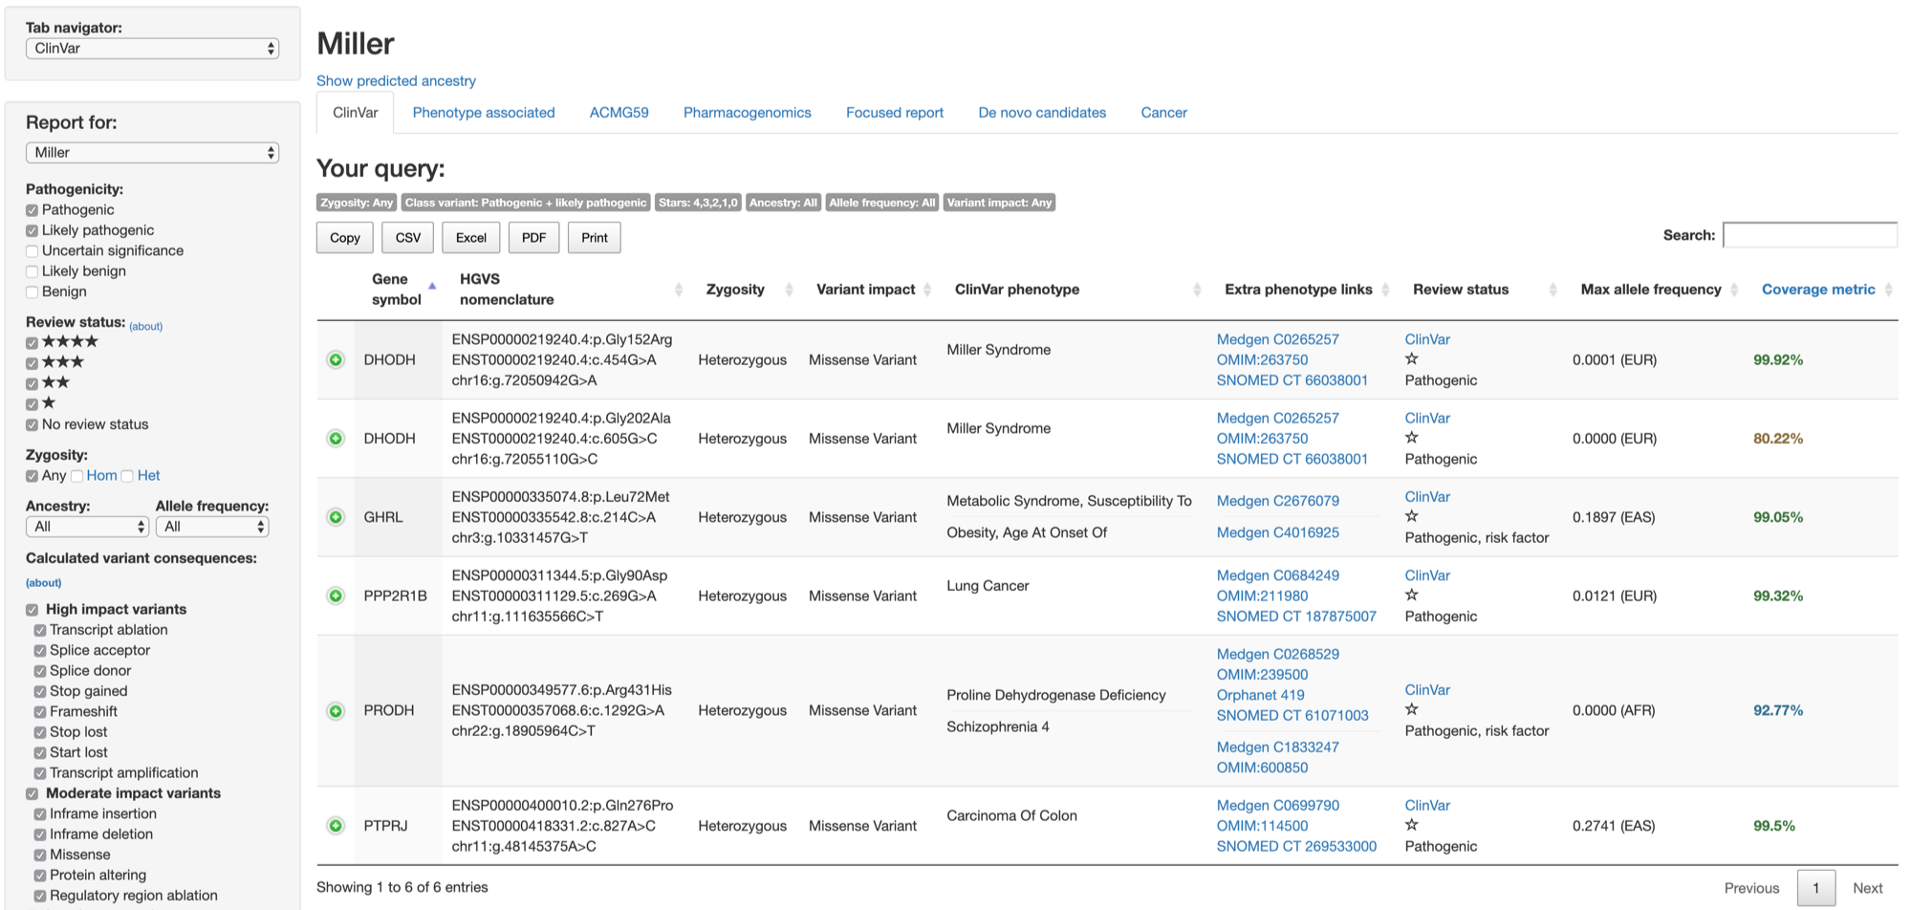Viewport: 1911px width, 910px height.
Task: Expand the DHODH Gly202Ala row details
Action: [336, 439]
